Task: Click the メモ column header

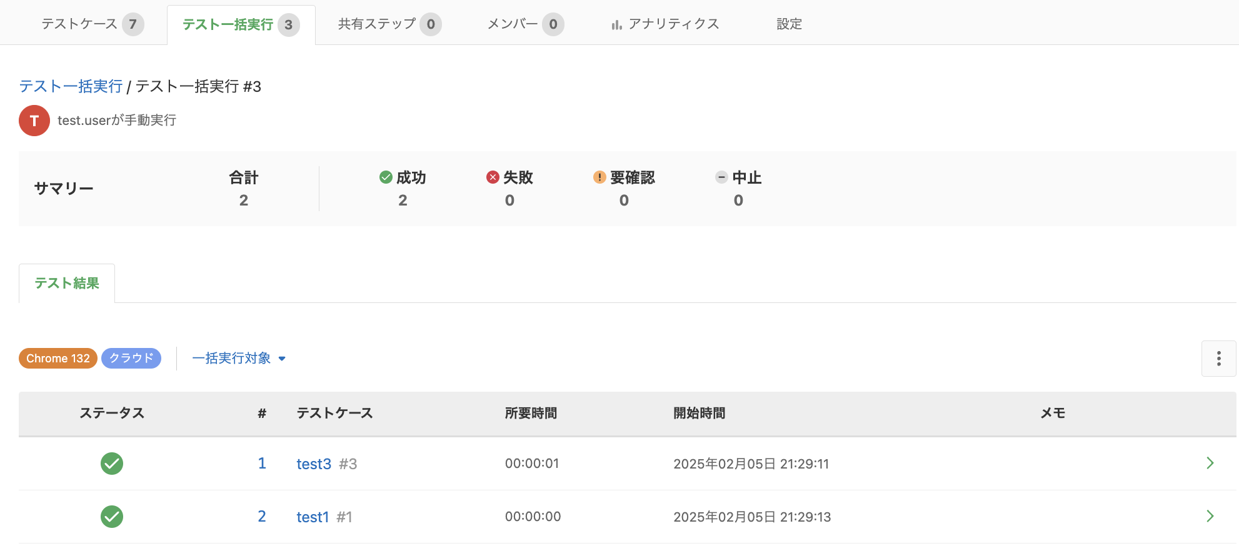Action: pyautogui.click(x=1053, y=413)
